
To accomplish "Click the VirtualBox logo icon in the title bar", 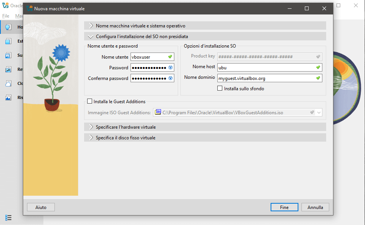I will point(29,8).
